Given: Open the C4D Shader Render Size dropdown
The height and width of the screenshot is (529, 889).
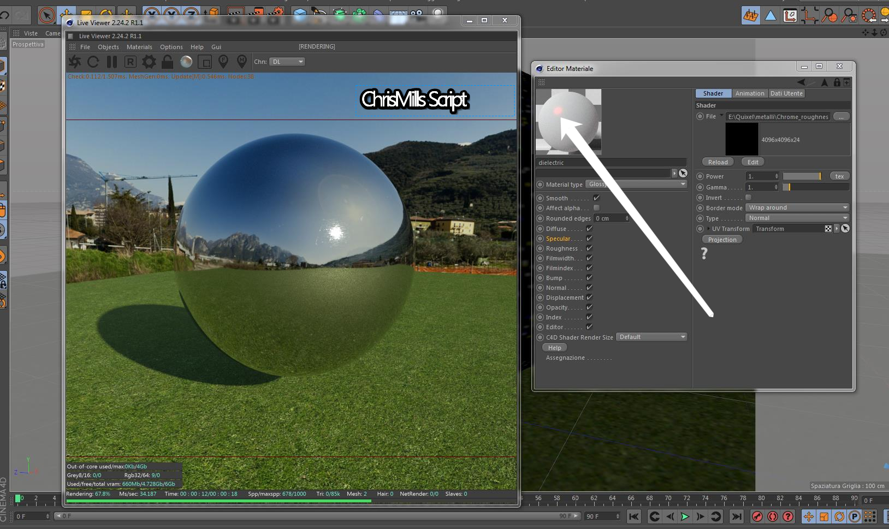Looking at the screenshot, I should 651,337.
